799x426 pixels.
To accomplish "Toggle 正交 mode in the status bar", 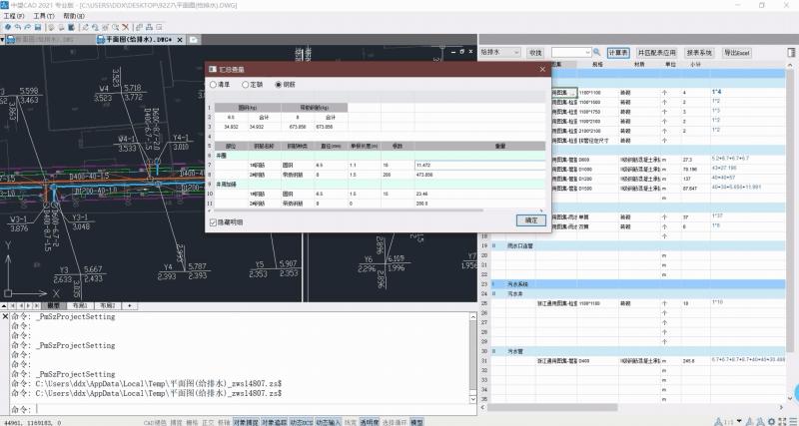I will point(207,421).
